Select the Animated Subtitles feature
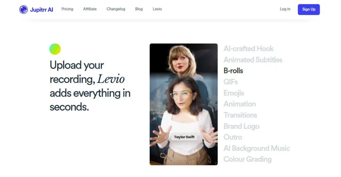 [x=253, y=60]
